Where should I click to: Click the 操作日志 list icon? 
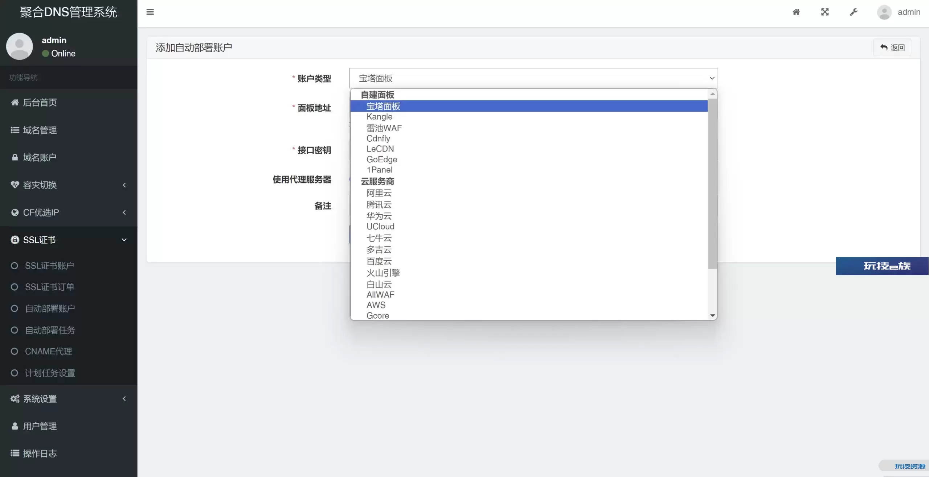[15, 453]
